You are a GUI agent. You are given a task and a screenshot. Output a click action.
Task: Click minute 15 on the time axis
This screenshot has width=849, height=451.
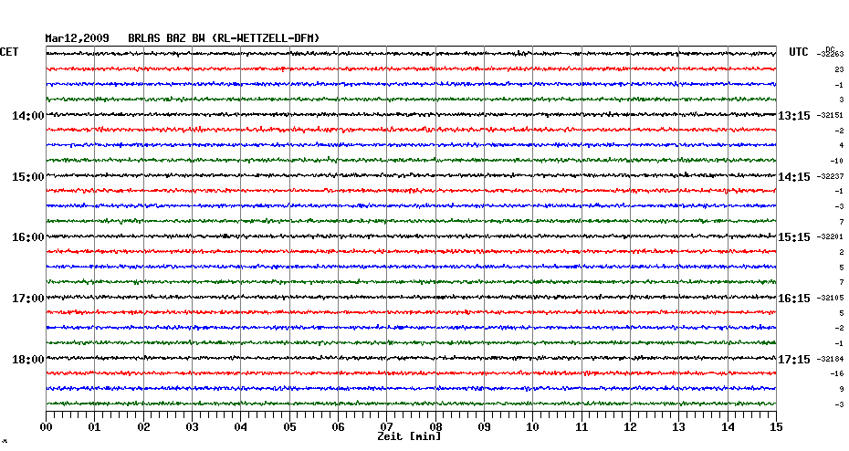coord(775,426)
